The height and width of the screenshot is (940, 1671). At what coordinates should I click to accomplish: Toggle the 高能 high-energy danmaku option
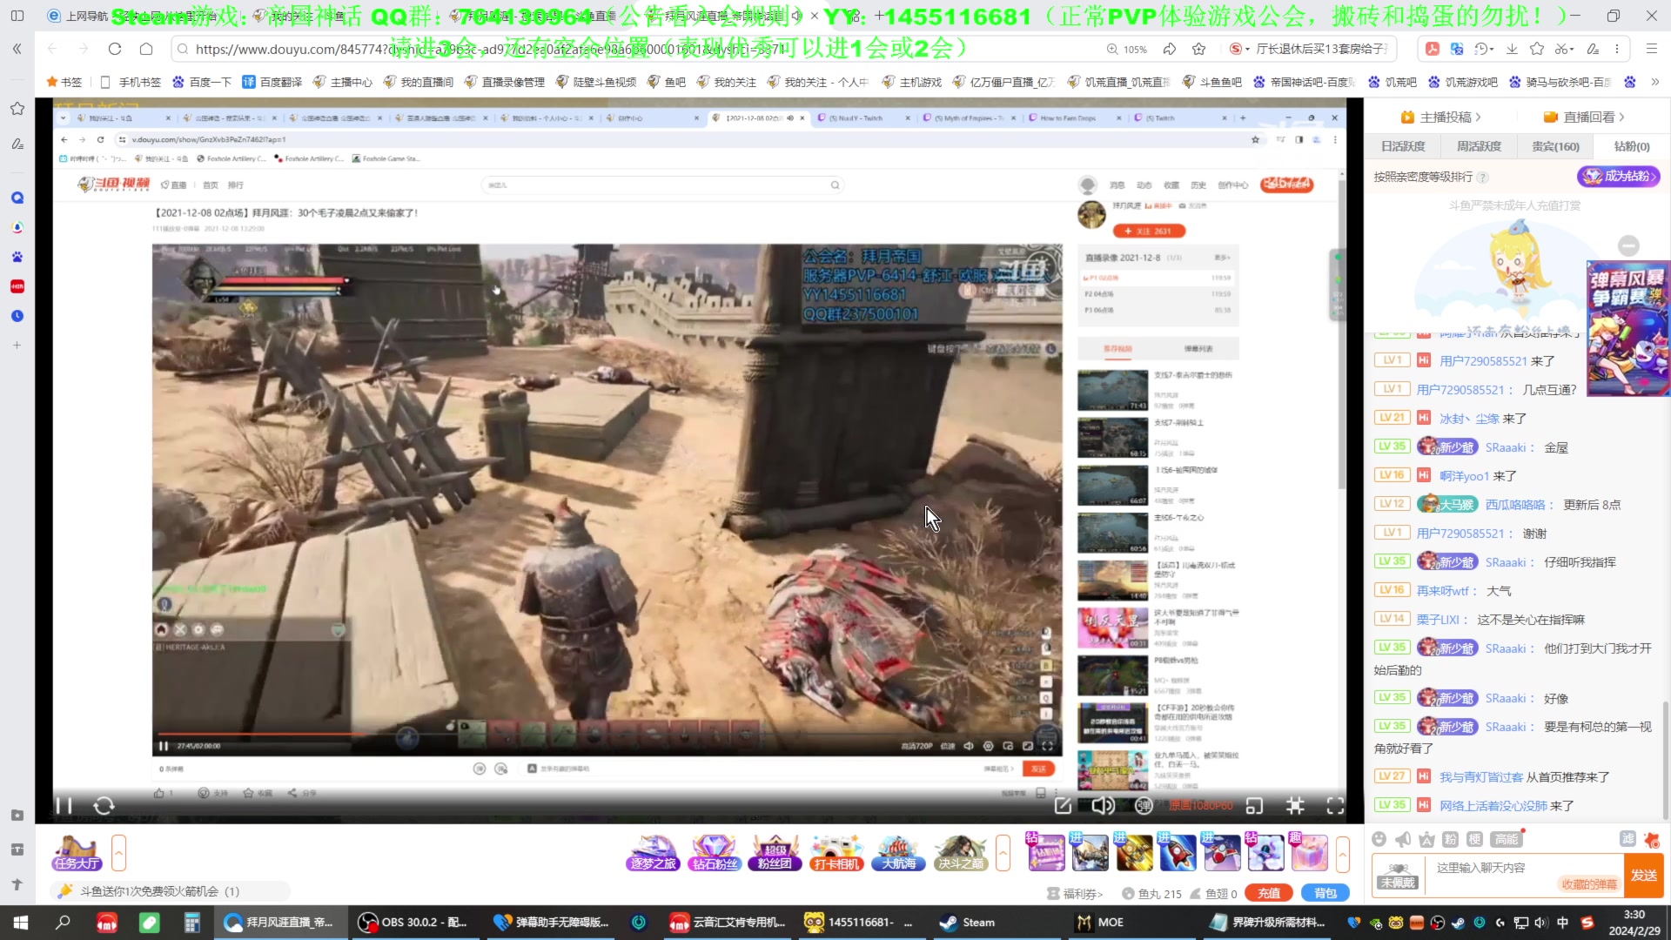tap(1507, 839)
